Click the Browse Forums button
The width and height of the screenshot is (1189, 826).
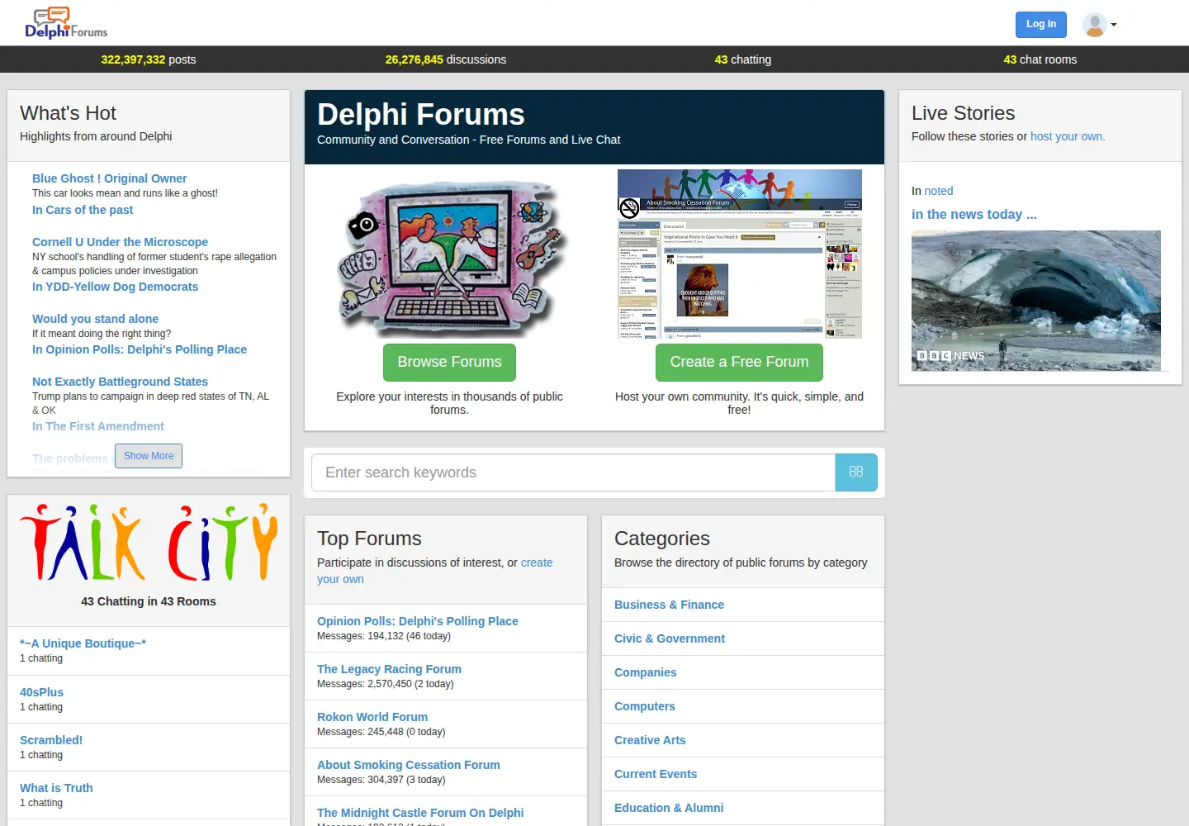[449, 362]
